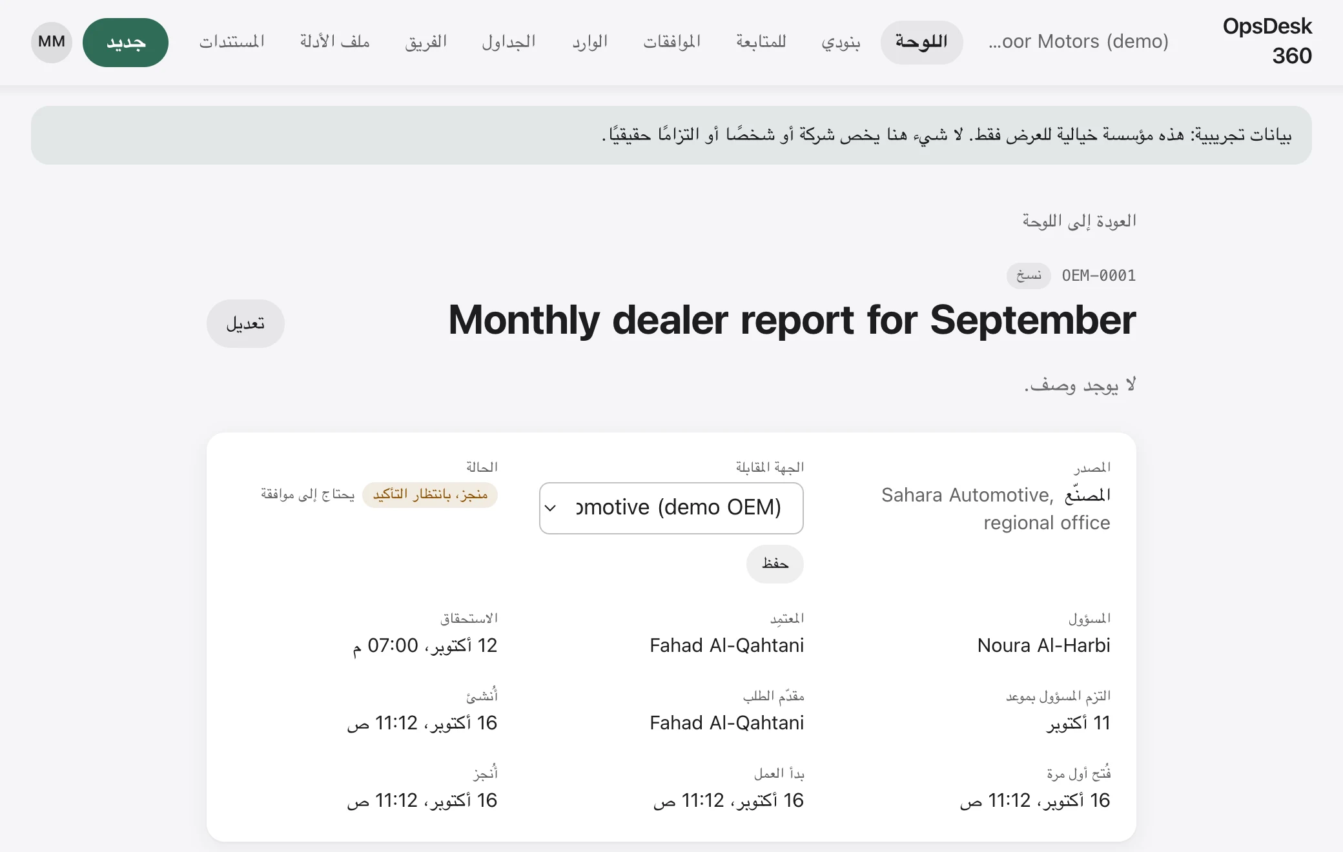The width and height of the screenshot is (1343, 852).
Task: Click the بيانات تجريبية demo data banner
Action: click(x=671, y=135)
